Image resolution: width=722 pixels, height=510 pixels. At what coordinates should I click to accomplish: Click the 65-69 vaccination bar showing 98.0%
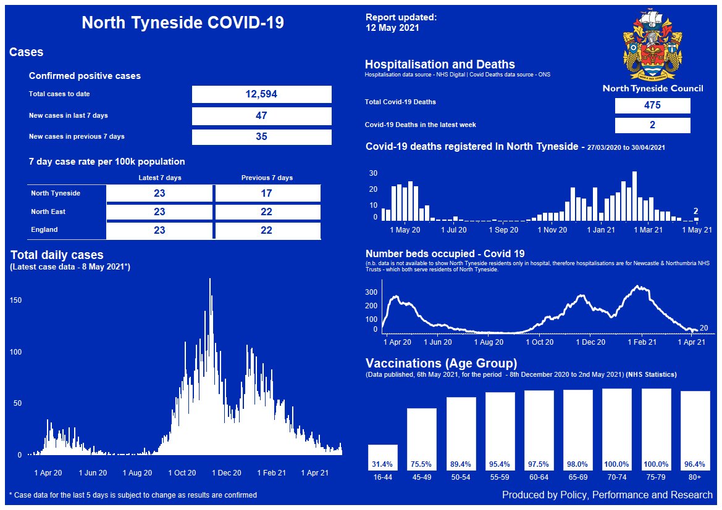tap(578, 430)
